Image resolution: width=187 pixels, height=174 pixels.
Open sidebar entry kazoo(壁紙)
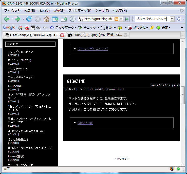[16, 157]
